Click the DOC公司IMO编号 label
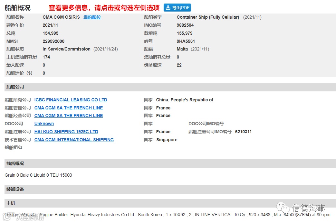The height and width of the screenshot is (223, 336). coord(206,124)
